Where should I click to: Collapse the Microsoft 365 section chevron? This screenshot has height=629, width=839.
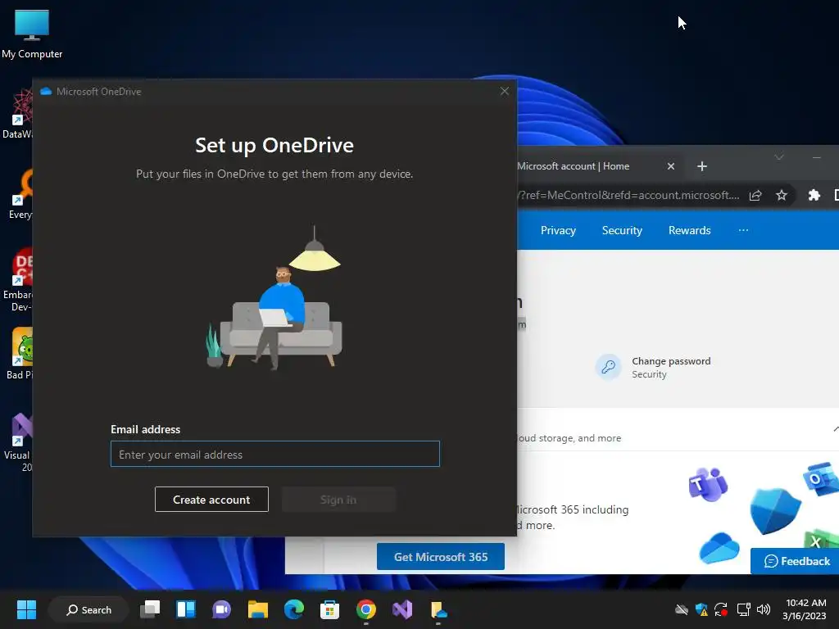835,429
